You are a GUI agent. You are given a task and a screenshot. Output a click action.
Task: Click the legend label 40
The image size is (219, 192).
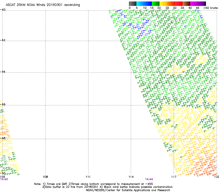[190, 8]
